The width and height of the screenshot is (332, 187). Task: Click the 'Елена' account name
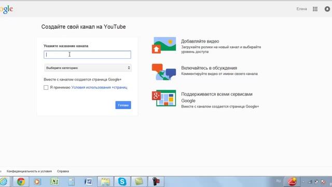[x=301, y=9]
